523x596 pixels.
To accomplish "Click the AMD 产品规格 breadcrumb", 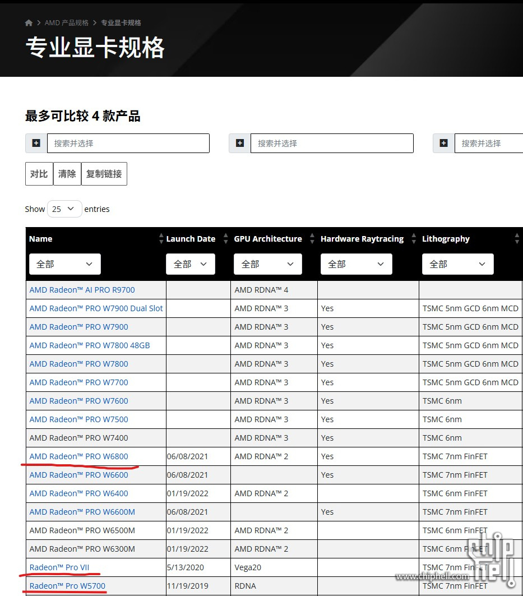I will pyautogui.click(x=67, y=23).
